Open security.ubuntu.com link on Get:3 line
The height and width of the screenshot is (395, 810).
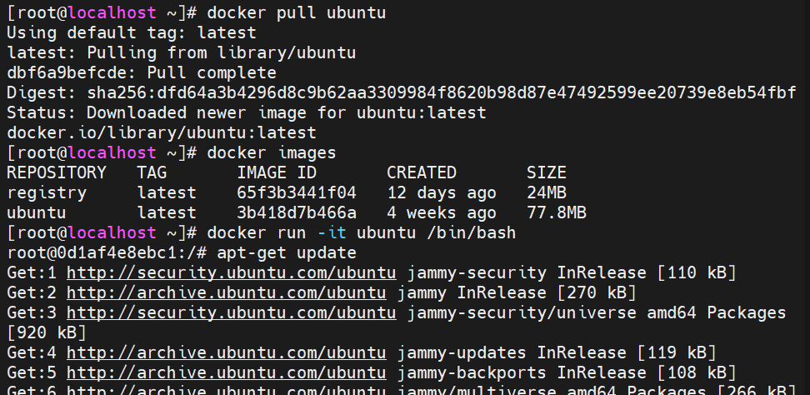(x=232, y=312)
